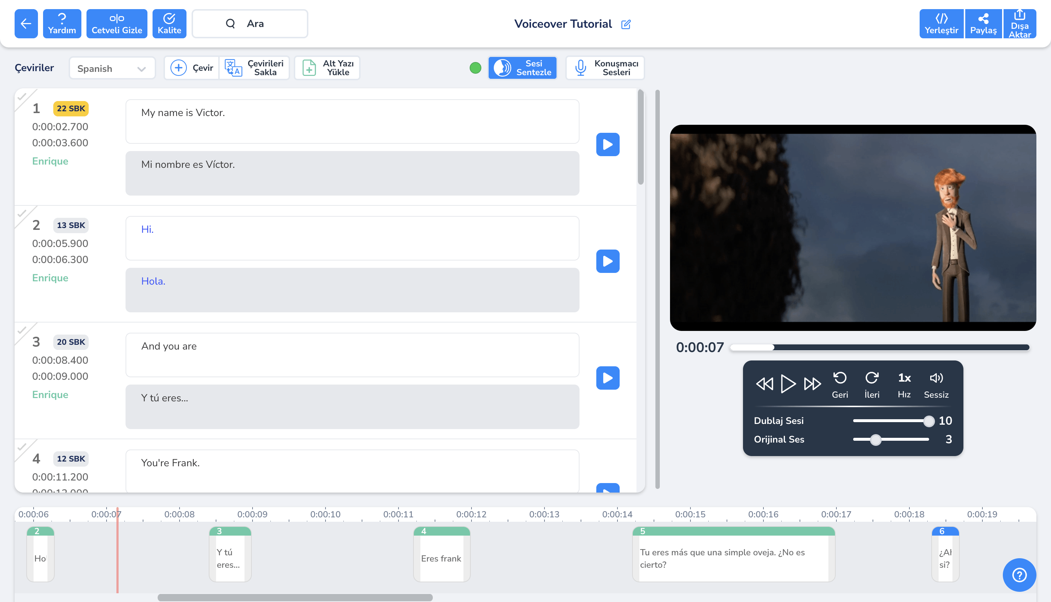Open the Yardım help button
Image resolution: width=1051 pixels, height=602 pixels.
coord(62,24)
